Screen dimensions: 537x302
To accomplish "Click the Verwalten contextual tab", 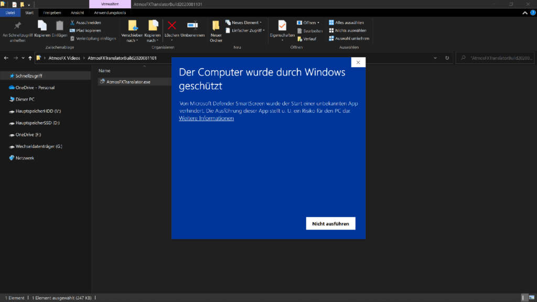I will (110, 4).
